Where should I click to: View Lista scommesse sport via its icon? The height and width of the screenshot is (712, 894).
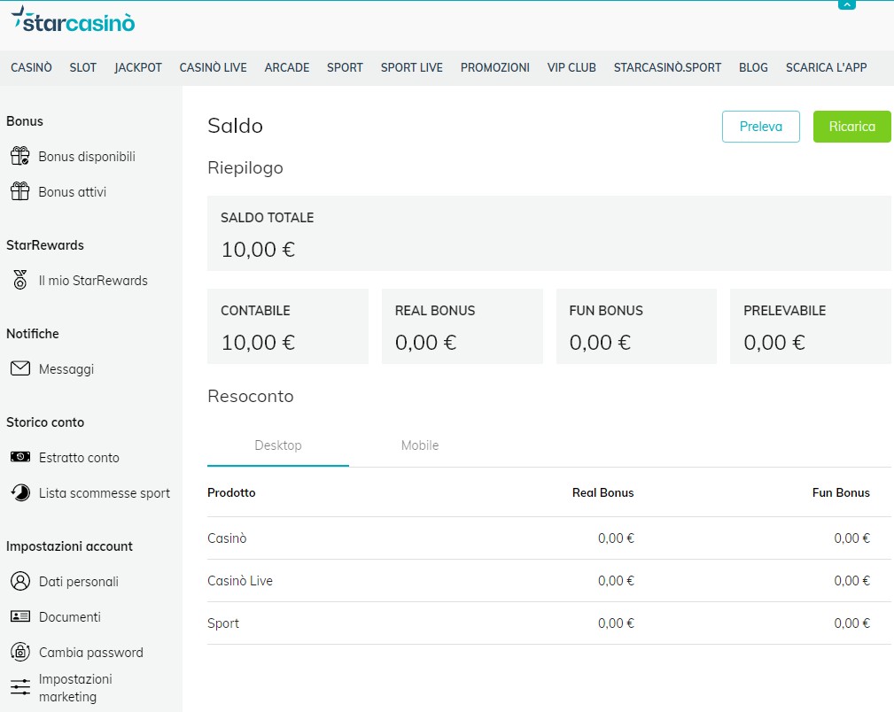tap(20, 492)
